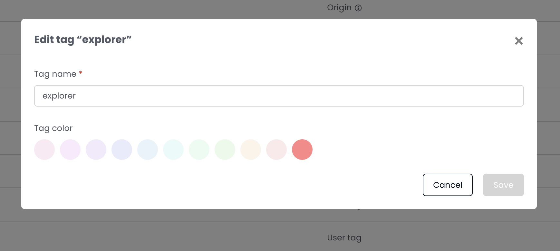Cancel editing the explorer tag
The height and width of the screenshot is (251, 560).
pos(447,185)
